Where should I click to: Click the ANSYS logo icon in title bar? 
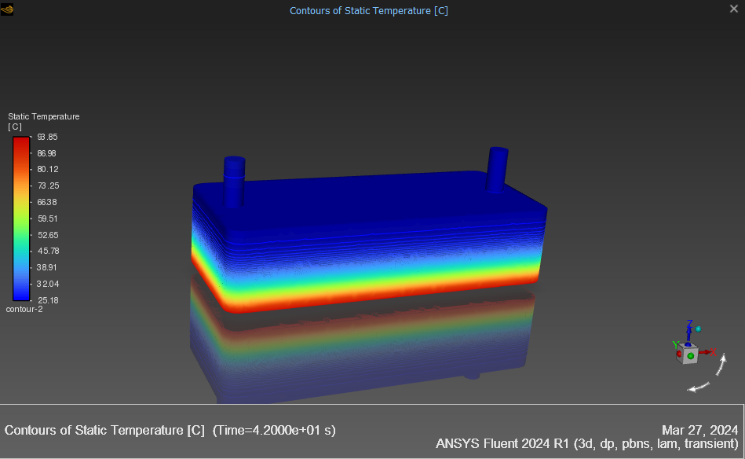8,9
